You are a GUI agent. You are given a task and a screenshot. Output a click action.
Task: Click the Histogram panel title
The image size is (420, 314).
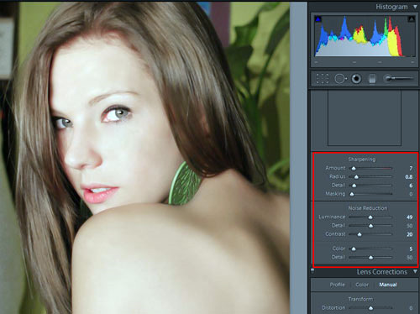click(x=391, y=7)
